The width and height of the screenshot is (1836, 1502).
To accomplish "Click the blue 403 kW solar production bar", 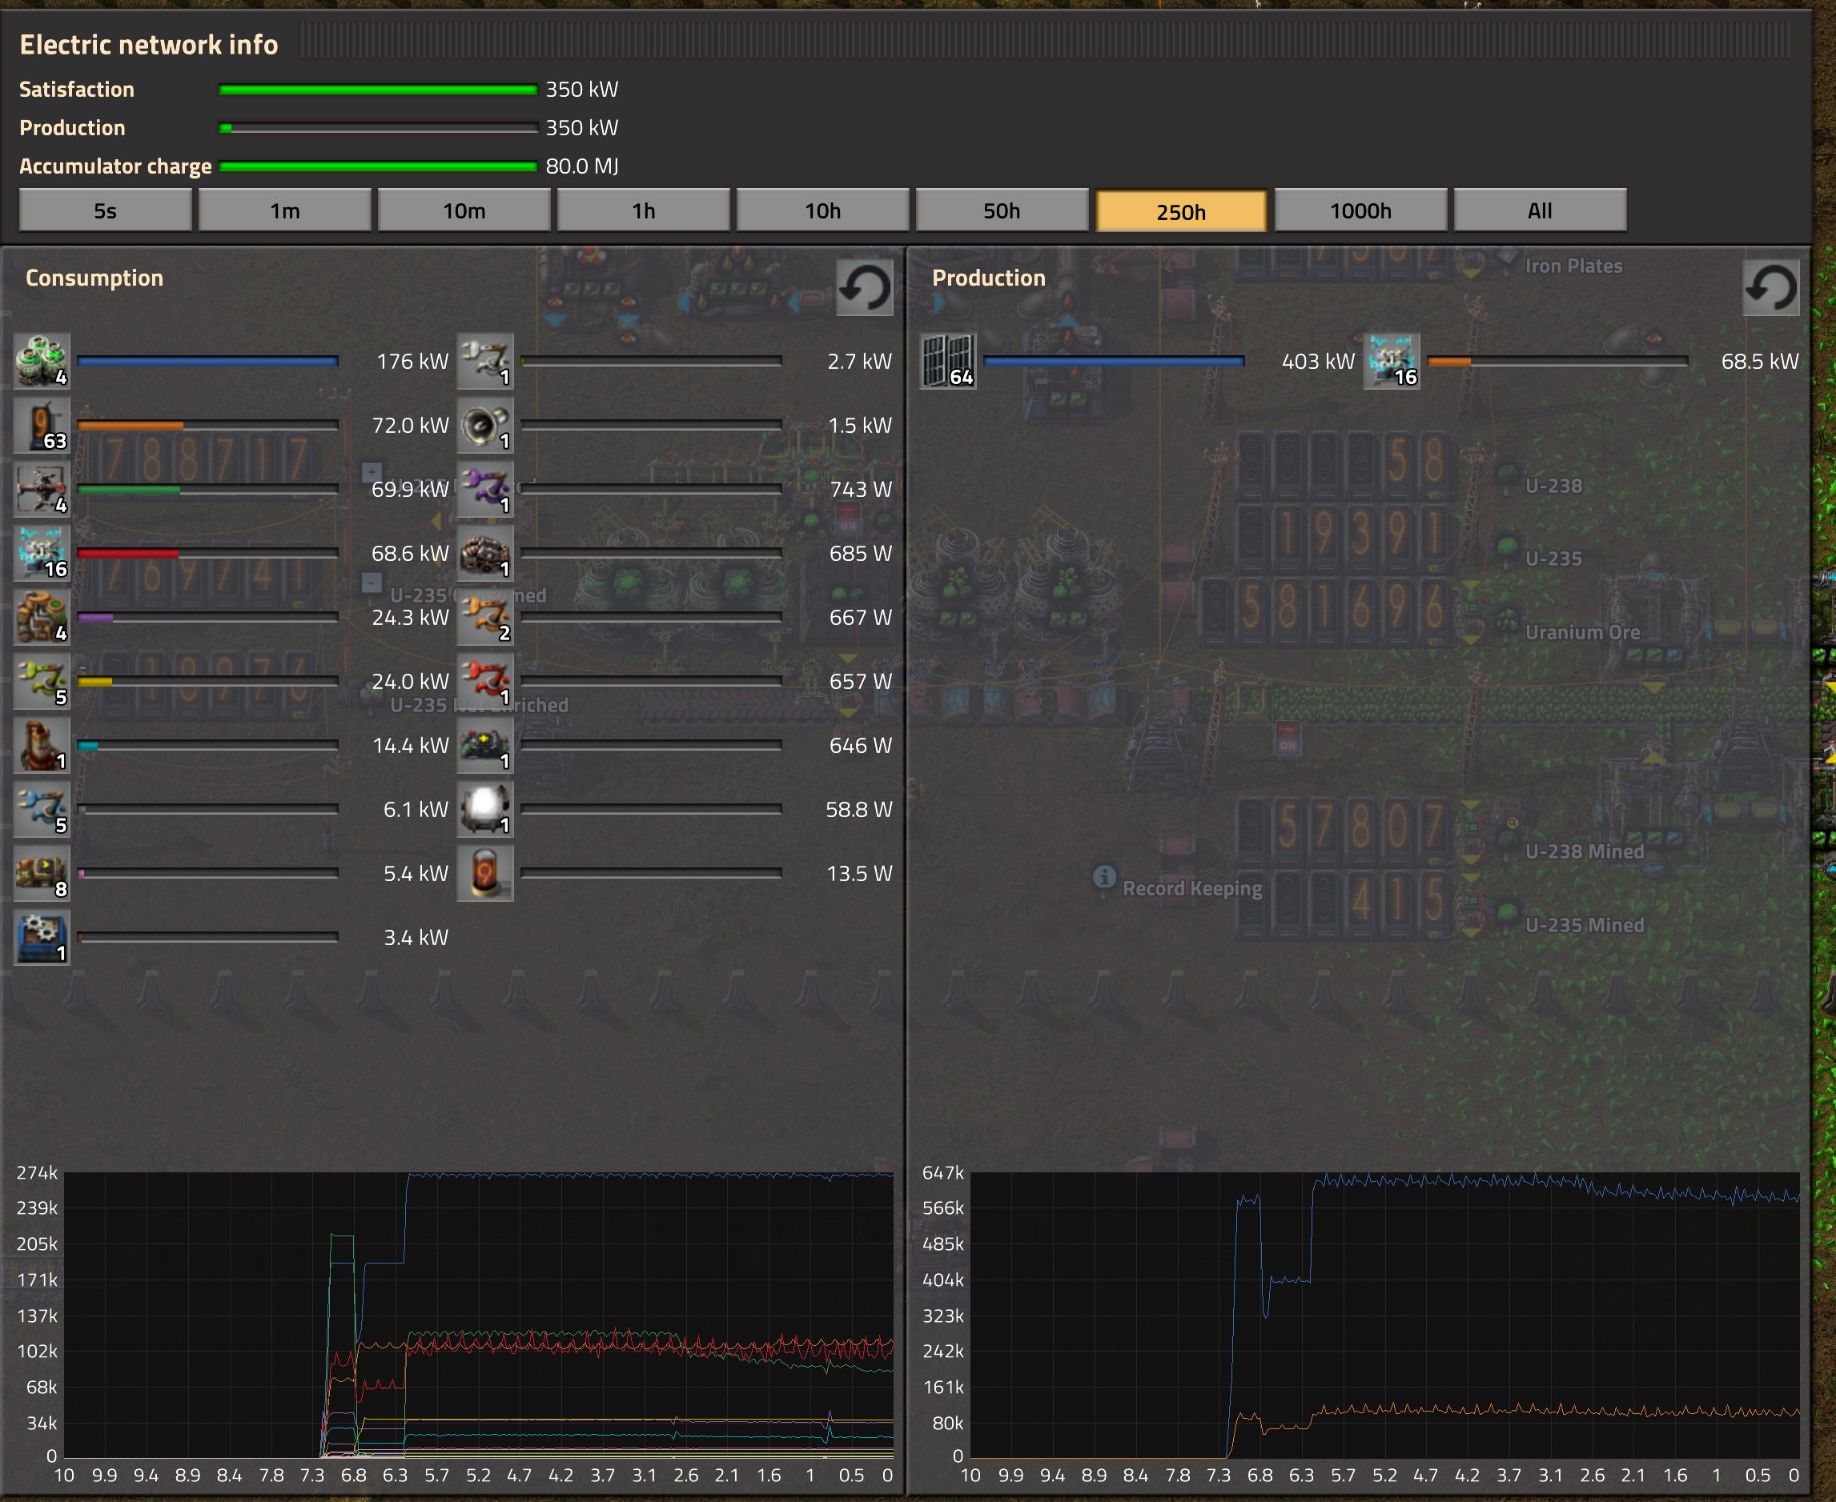I will (1114, 362).
